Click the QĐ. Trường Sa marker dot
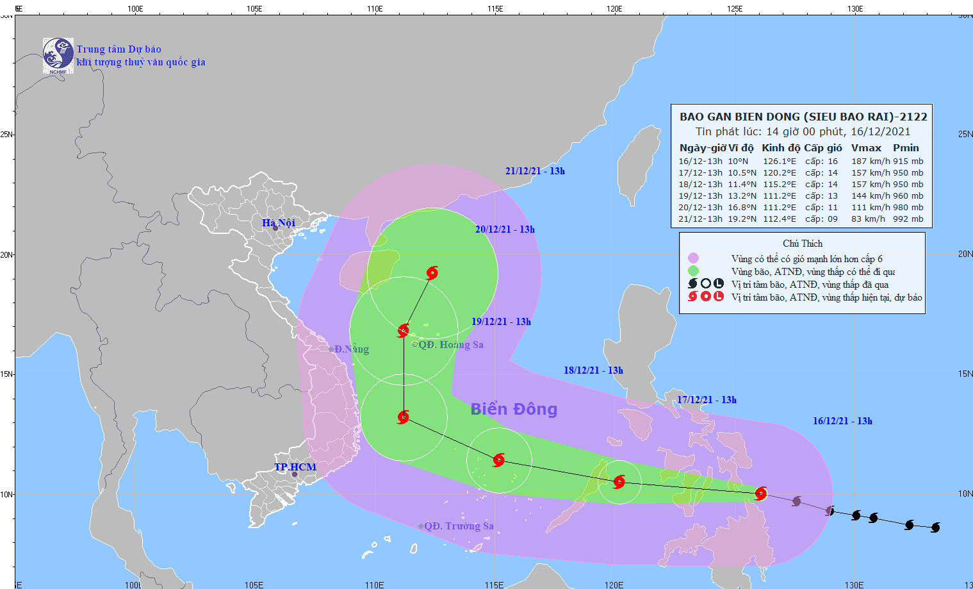The image size is (973, 589). point(421,526)
